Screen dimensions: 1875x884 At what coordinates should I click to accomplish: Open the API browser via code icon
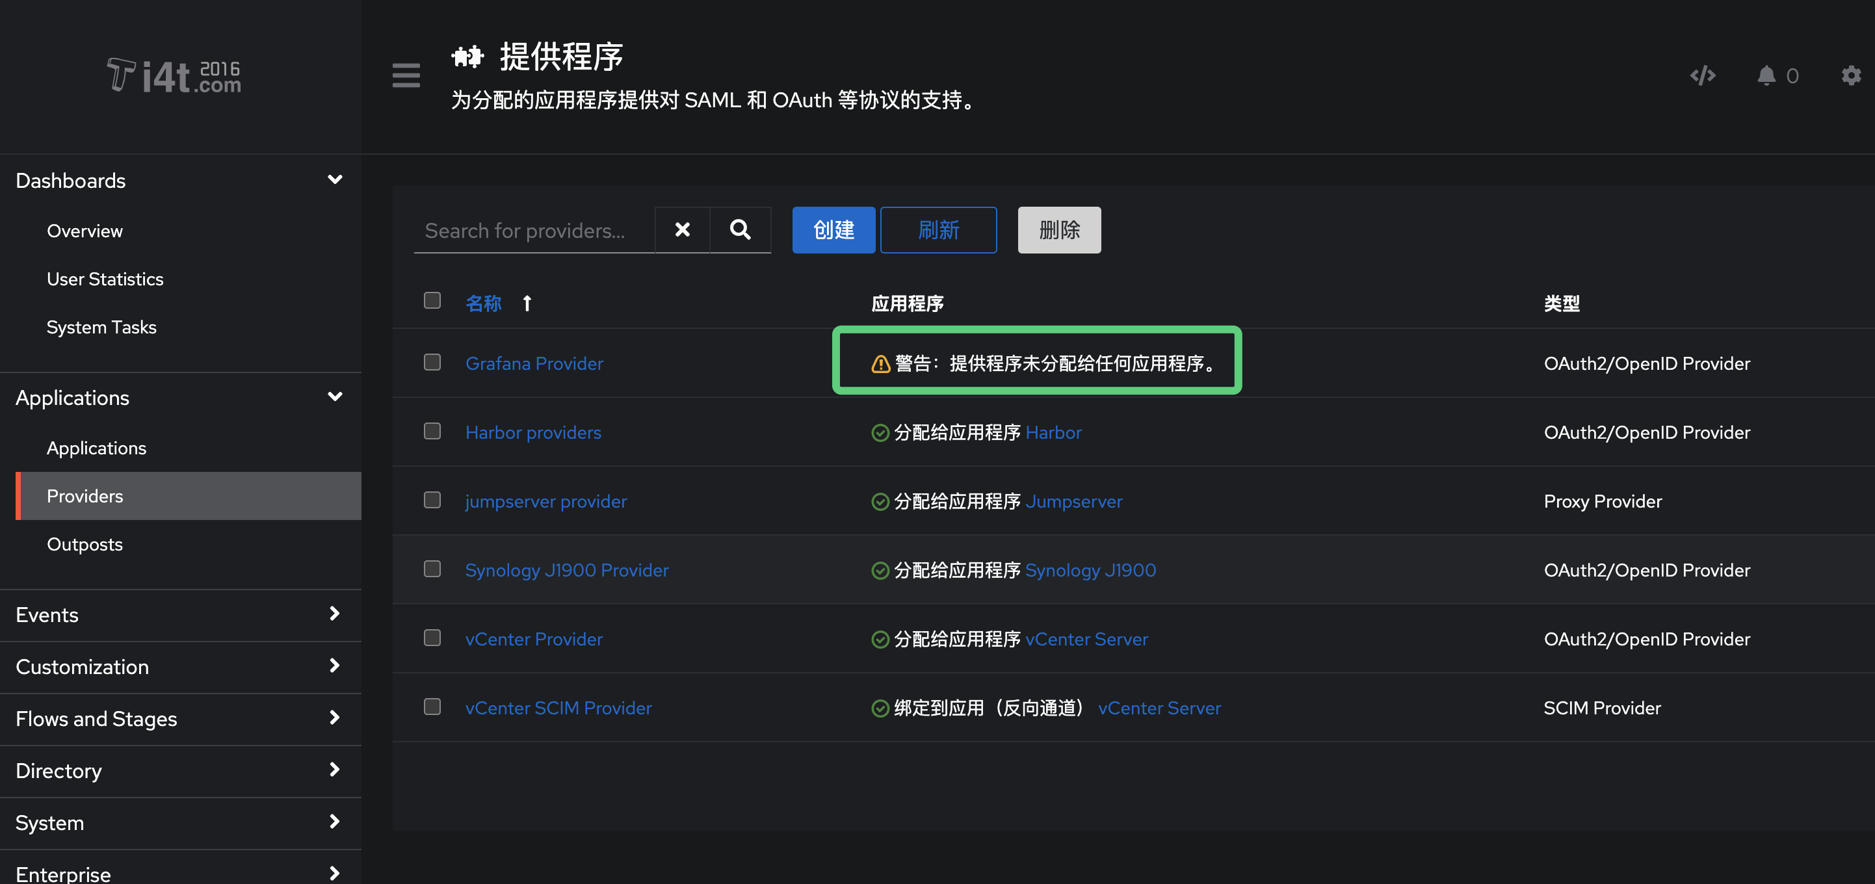(x=1703, y=75)
